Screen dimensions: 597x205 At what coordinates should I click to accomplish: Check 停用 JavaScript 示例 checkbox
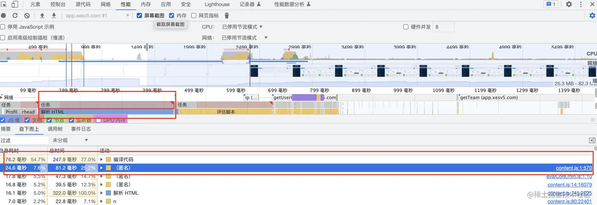pos(3,27)
